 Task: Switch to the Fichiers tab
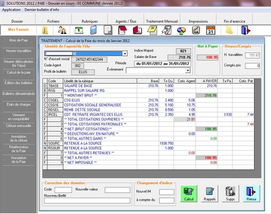click(53, 21)
